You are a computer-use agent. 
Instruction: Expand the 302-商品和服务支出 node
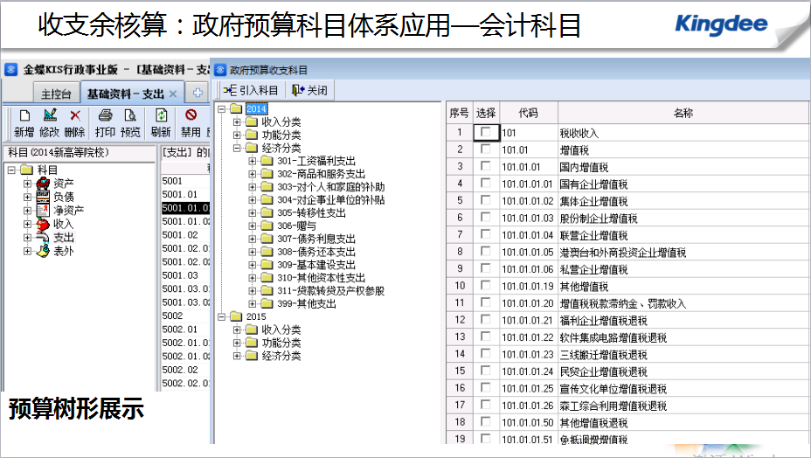(x=252, y=174)
